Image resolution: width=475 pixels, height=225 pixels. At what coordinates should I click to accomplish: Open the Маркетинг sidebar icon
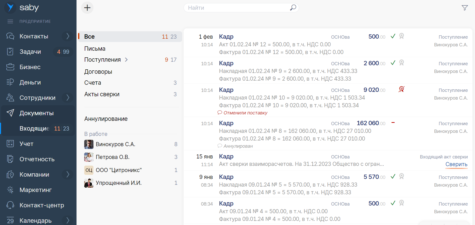(x=10, y=190)
